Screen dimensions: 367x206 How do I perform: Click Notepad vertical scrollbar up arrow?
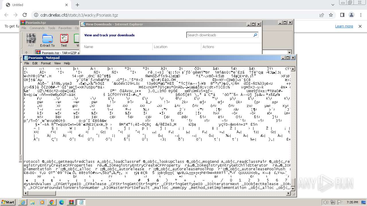pos(293,69)
